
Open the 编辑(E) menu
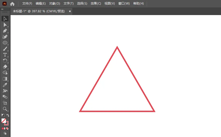tap(40, 4)
